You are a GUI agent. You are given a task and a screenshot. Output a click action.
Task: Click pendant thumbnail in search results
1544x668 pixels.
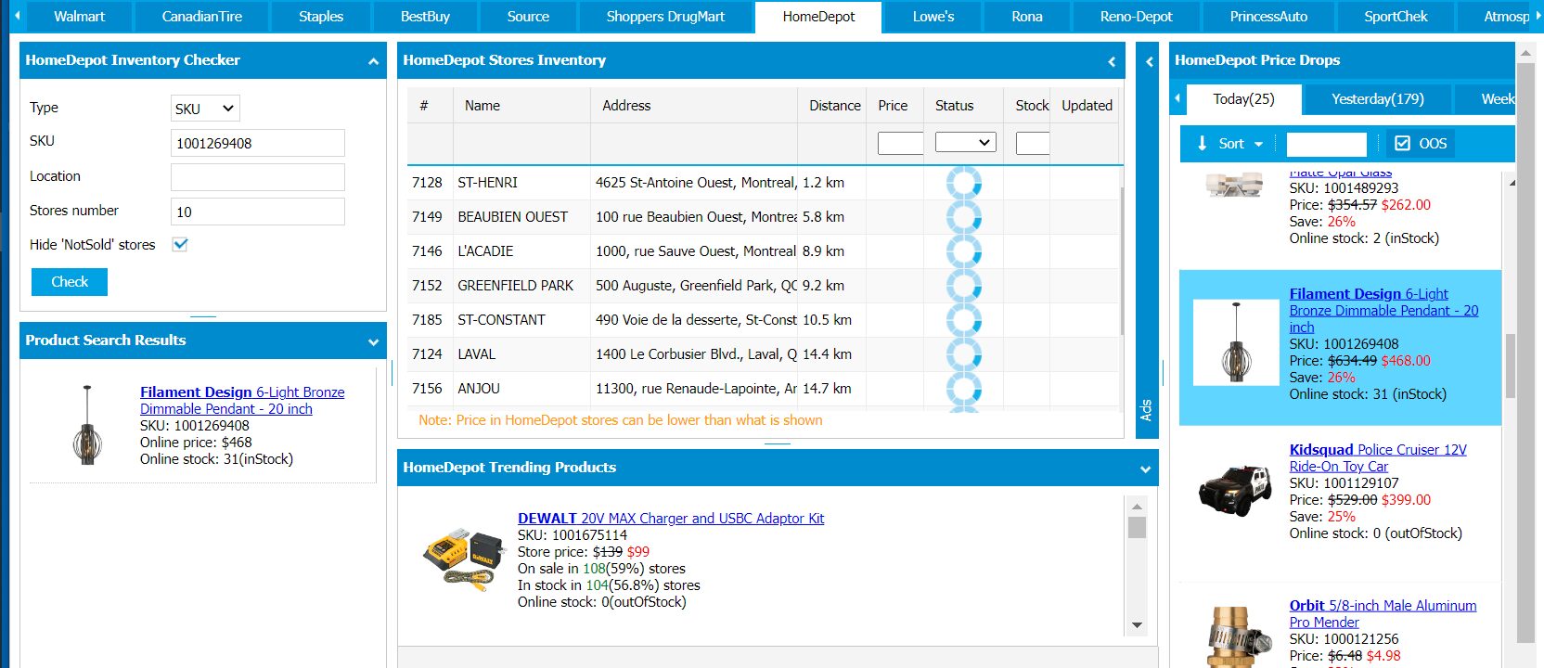point(87,426)
